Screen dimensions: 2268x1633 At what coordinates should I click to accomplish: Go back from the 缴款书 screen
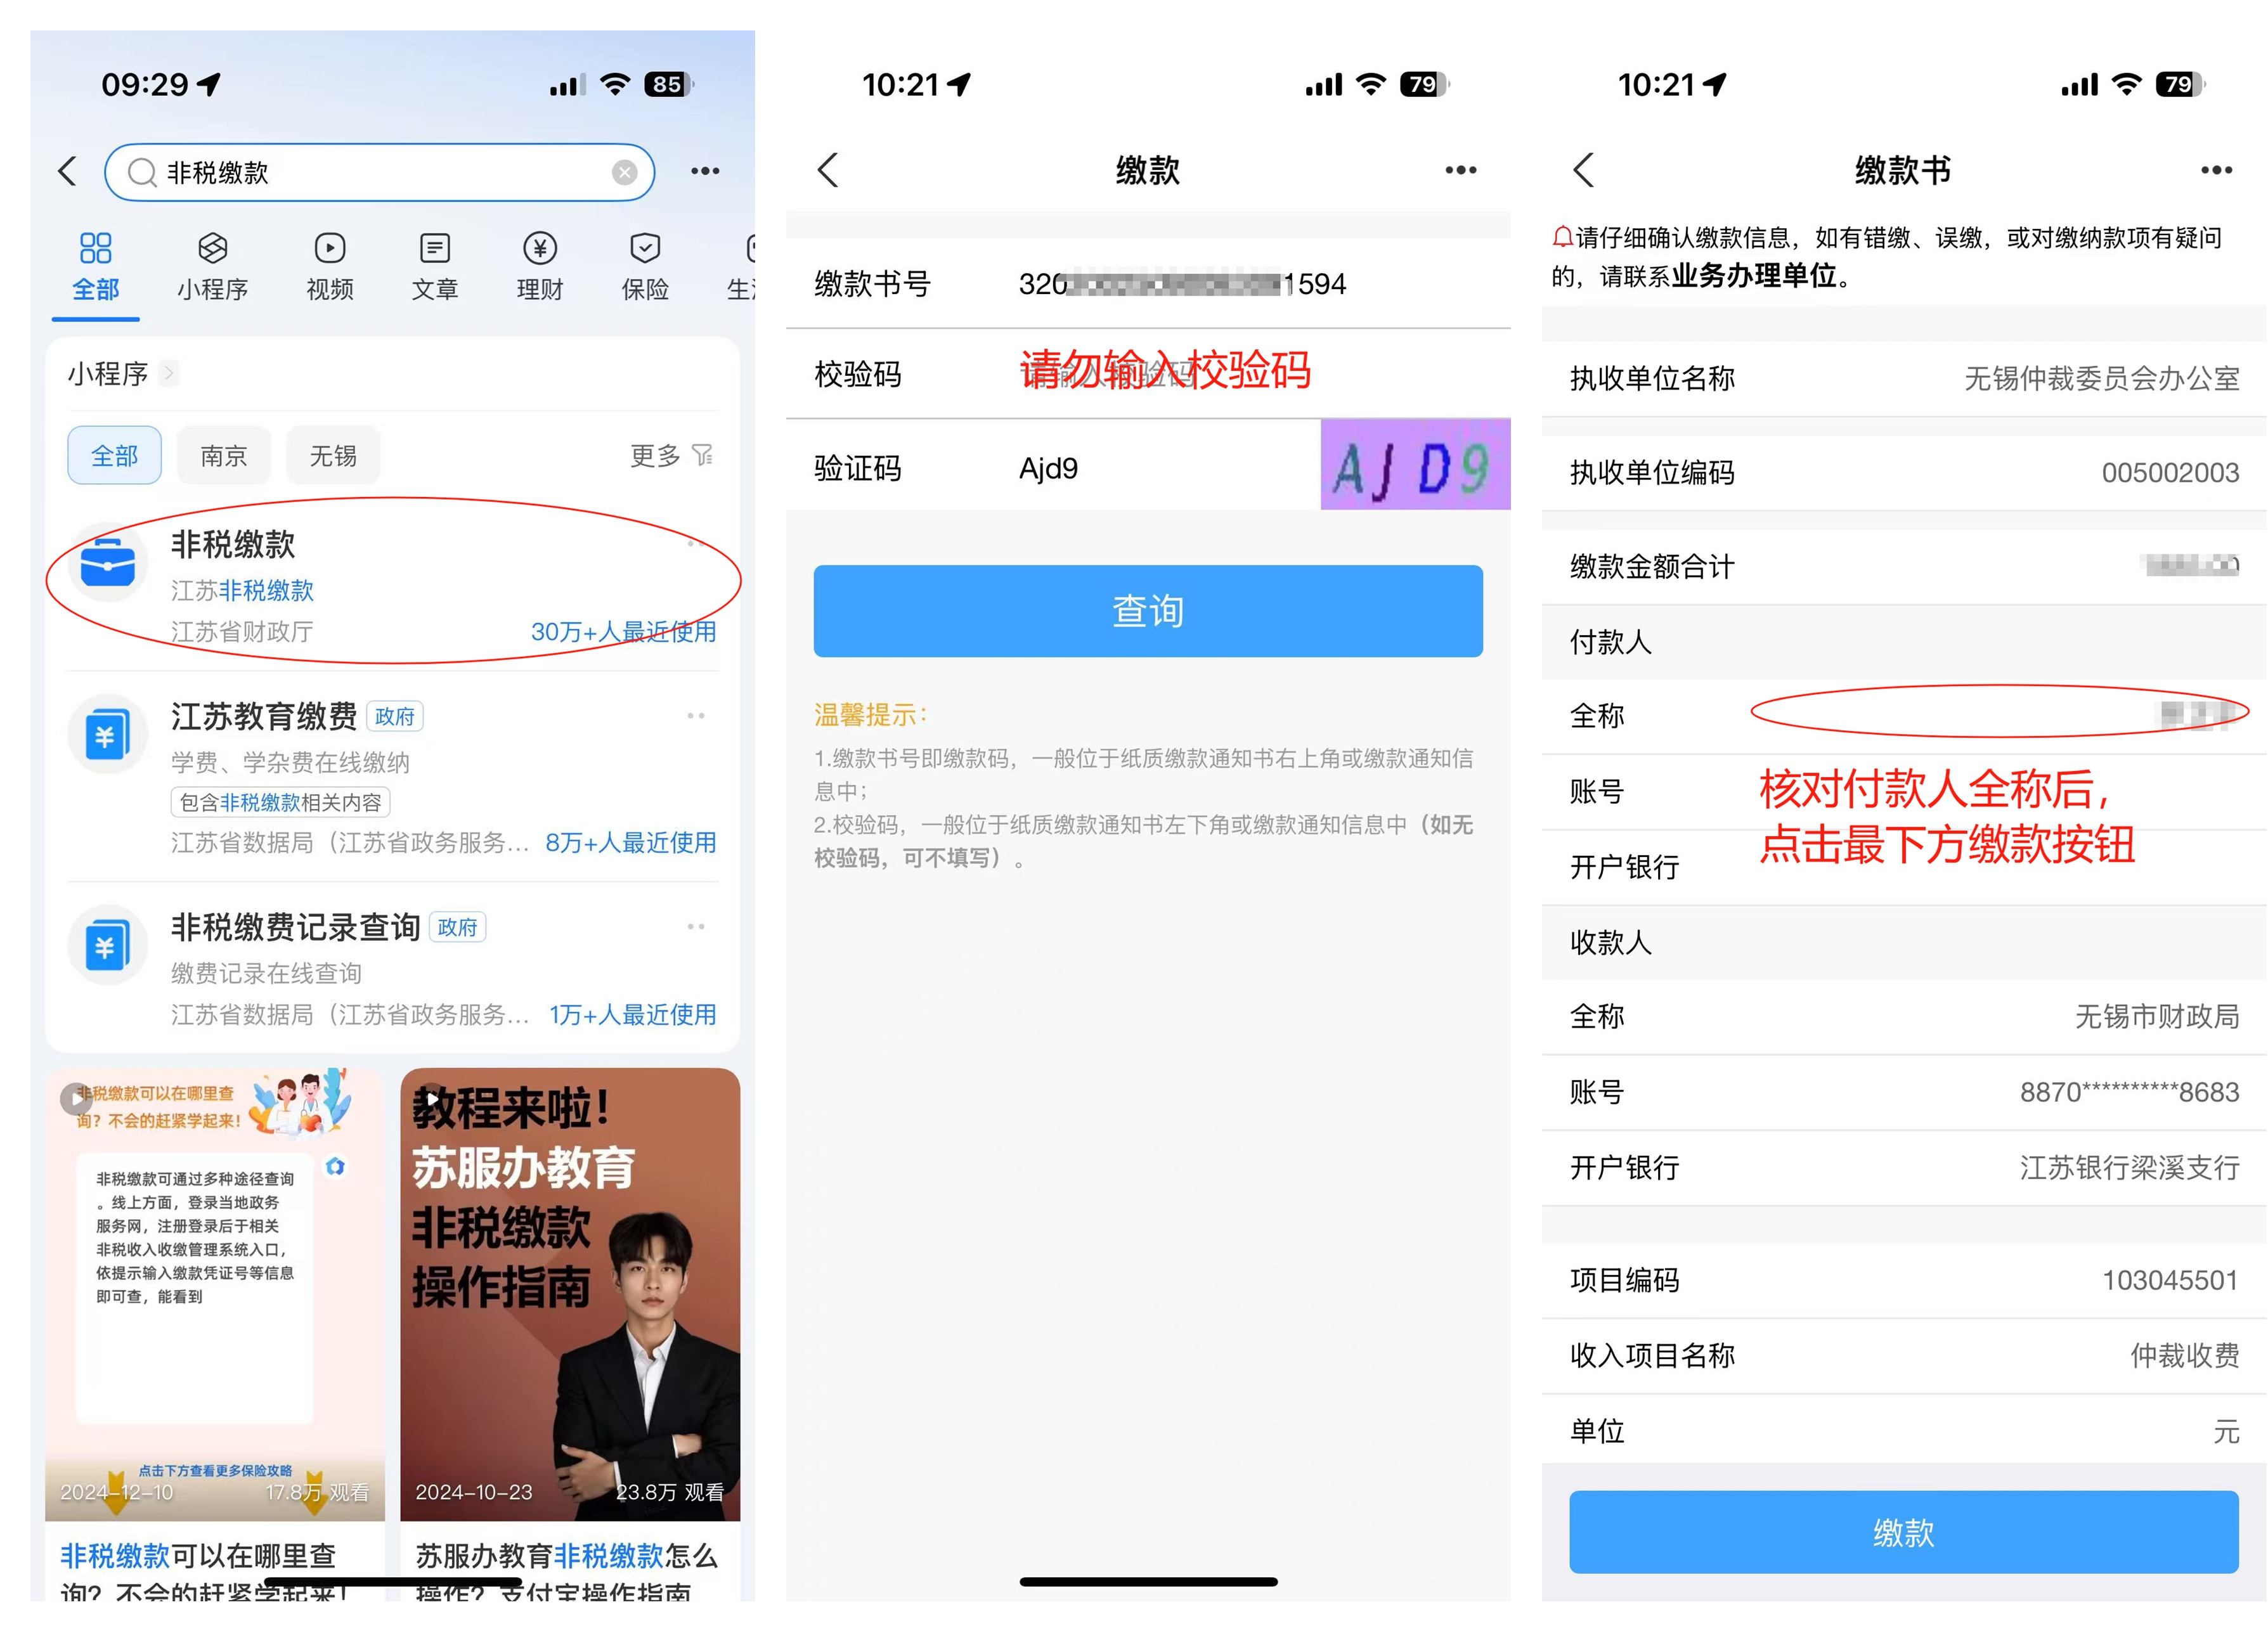pos(1583,170)
